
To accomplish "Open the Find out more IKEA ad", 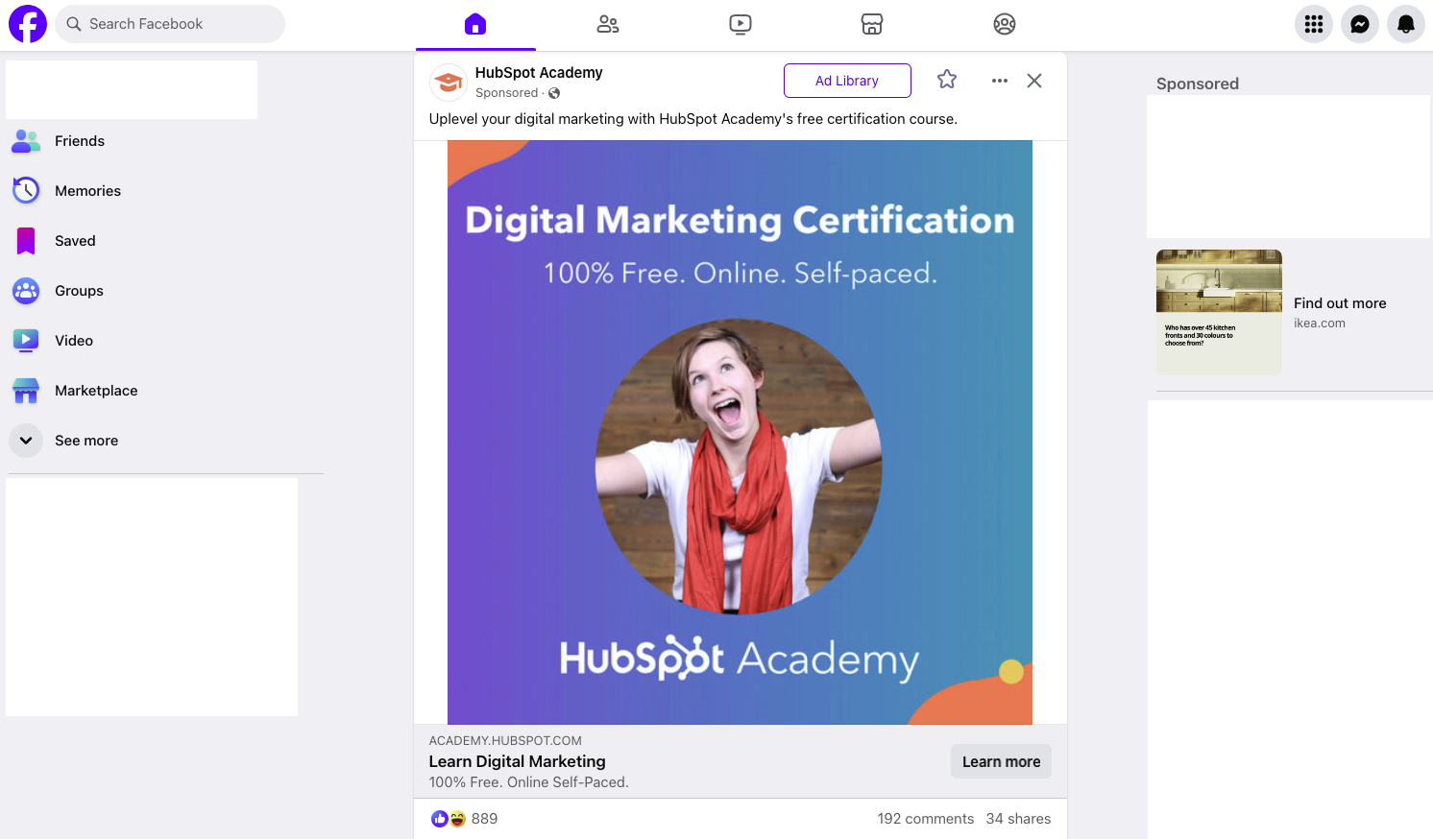I will (1340, 303).
